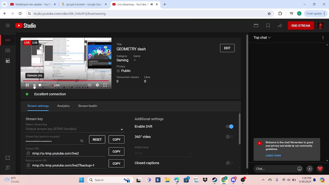The height and width of the screenshot is (185, 329).
Task: Open the Manage calendar icon in sidebar
Action: (x=8, y=61)
